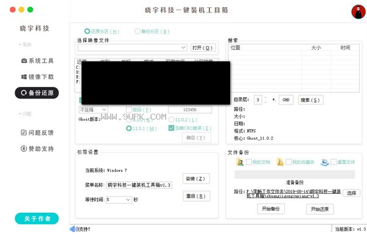Image resolution: width=367 pixels, height=237 pixels.
Task: Click the 安装(Z) button
Action: 196,179
